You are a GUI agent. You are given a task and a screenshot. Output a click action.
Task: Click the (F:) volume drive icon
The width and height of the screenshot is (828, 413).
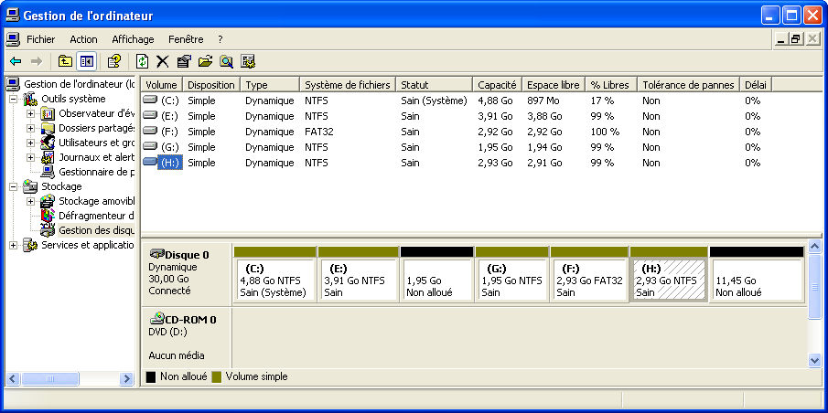click(150, 132)
